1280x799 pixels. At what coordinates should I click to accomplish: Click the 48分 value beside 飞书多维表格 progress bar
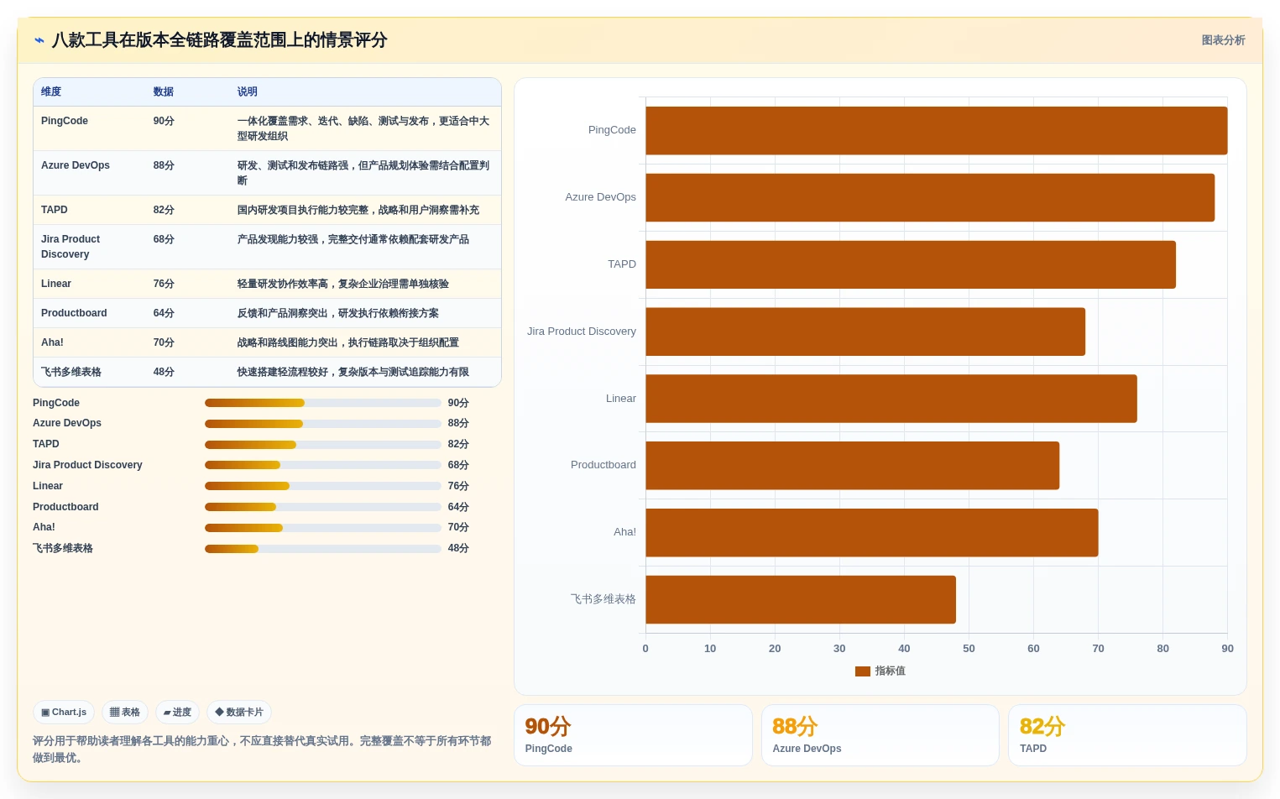[458, 548]
